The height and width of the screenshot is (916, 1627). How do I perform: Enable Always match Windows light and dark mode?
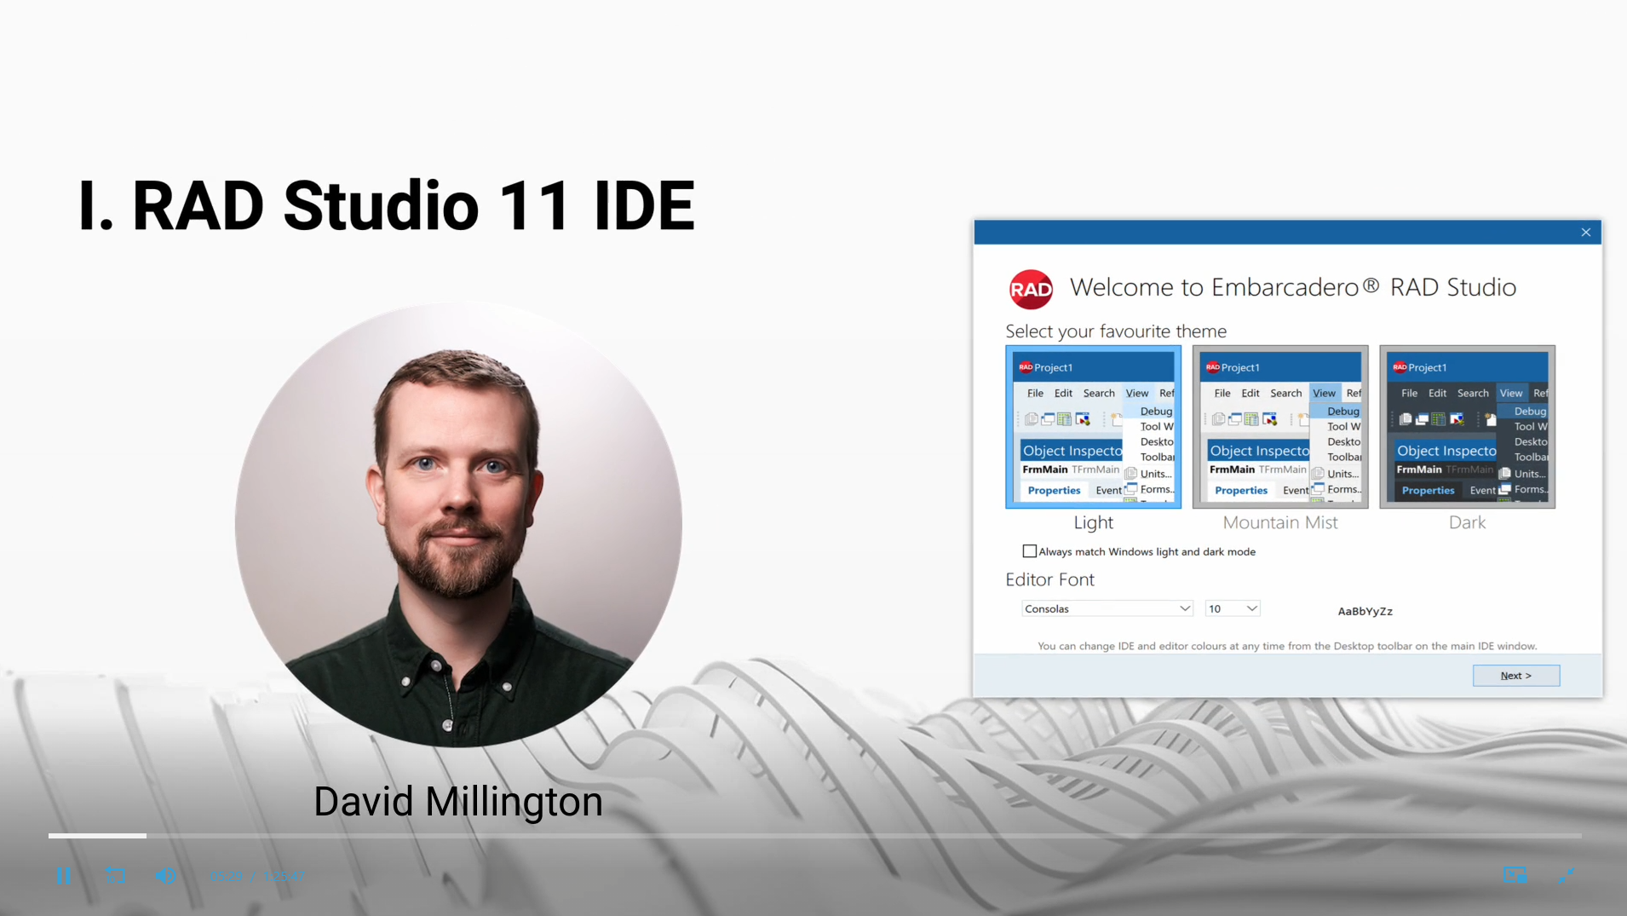[x=1030, y=551]
